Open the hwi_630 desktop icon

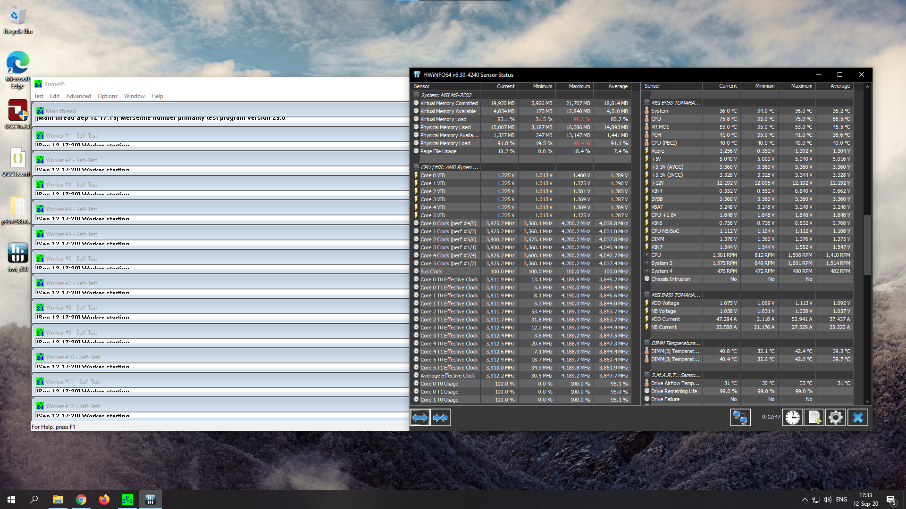(x=18, y=257)
